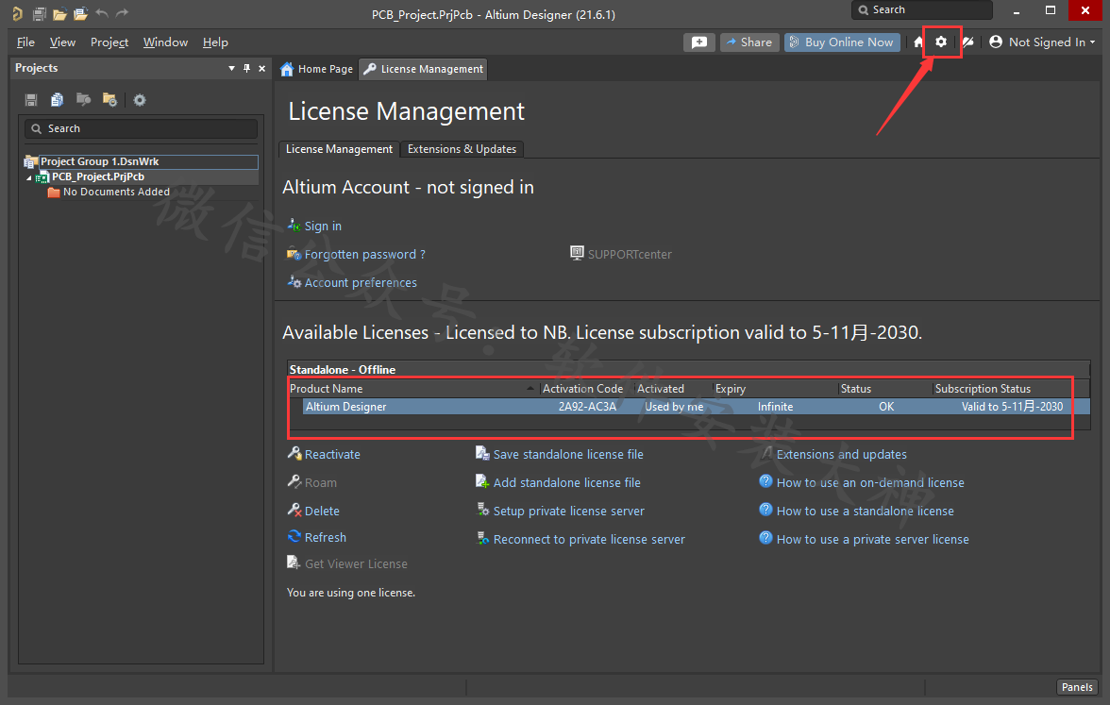Image resolution: width=1110 pixels, height=705 pixels.
Task: Pin the Projects panel
Action: click(x=246, y=68)
